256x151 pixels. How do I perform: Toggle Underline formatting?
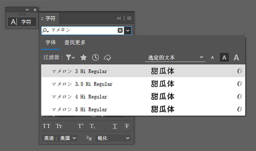[x=115, y=126]
